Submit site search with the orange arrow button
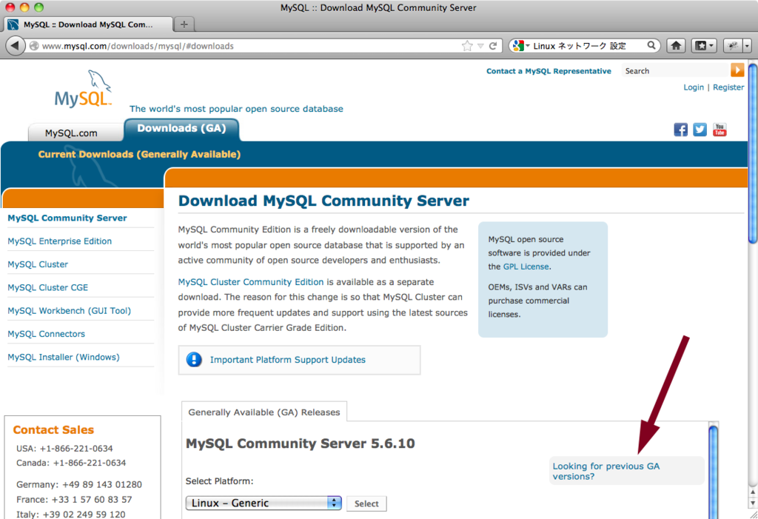The height and width of the screenshot is (519, 758). coord(737,70)
